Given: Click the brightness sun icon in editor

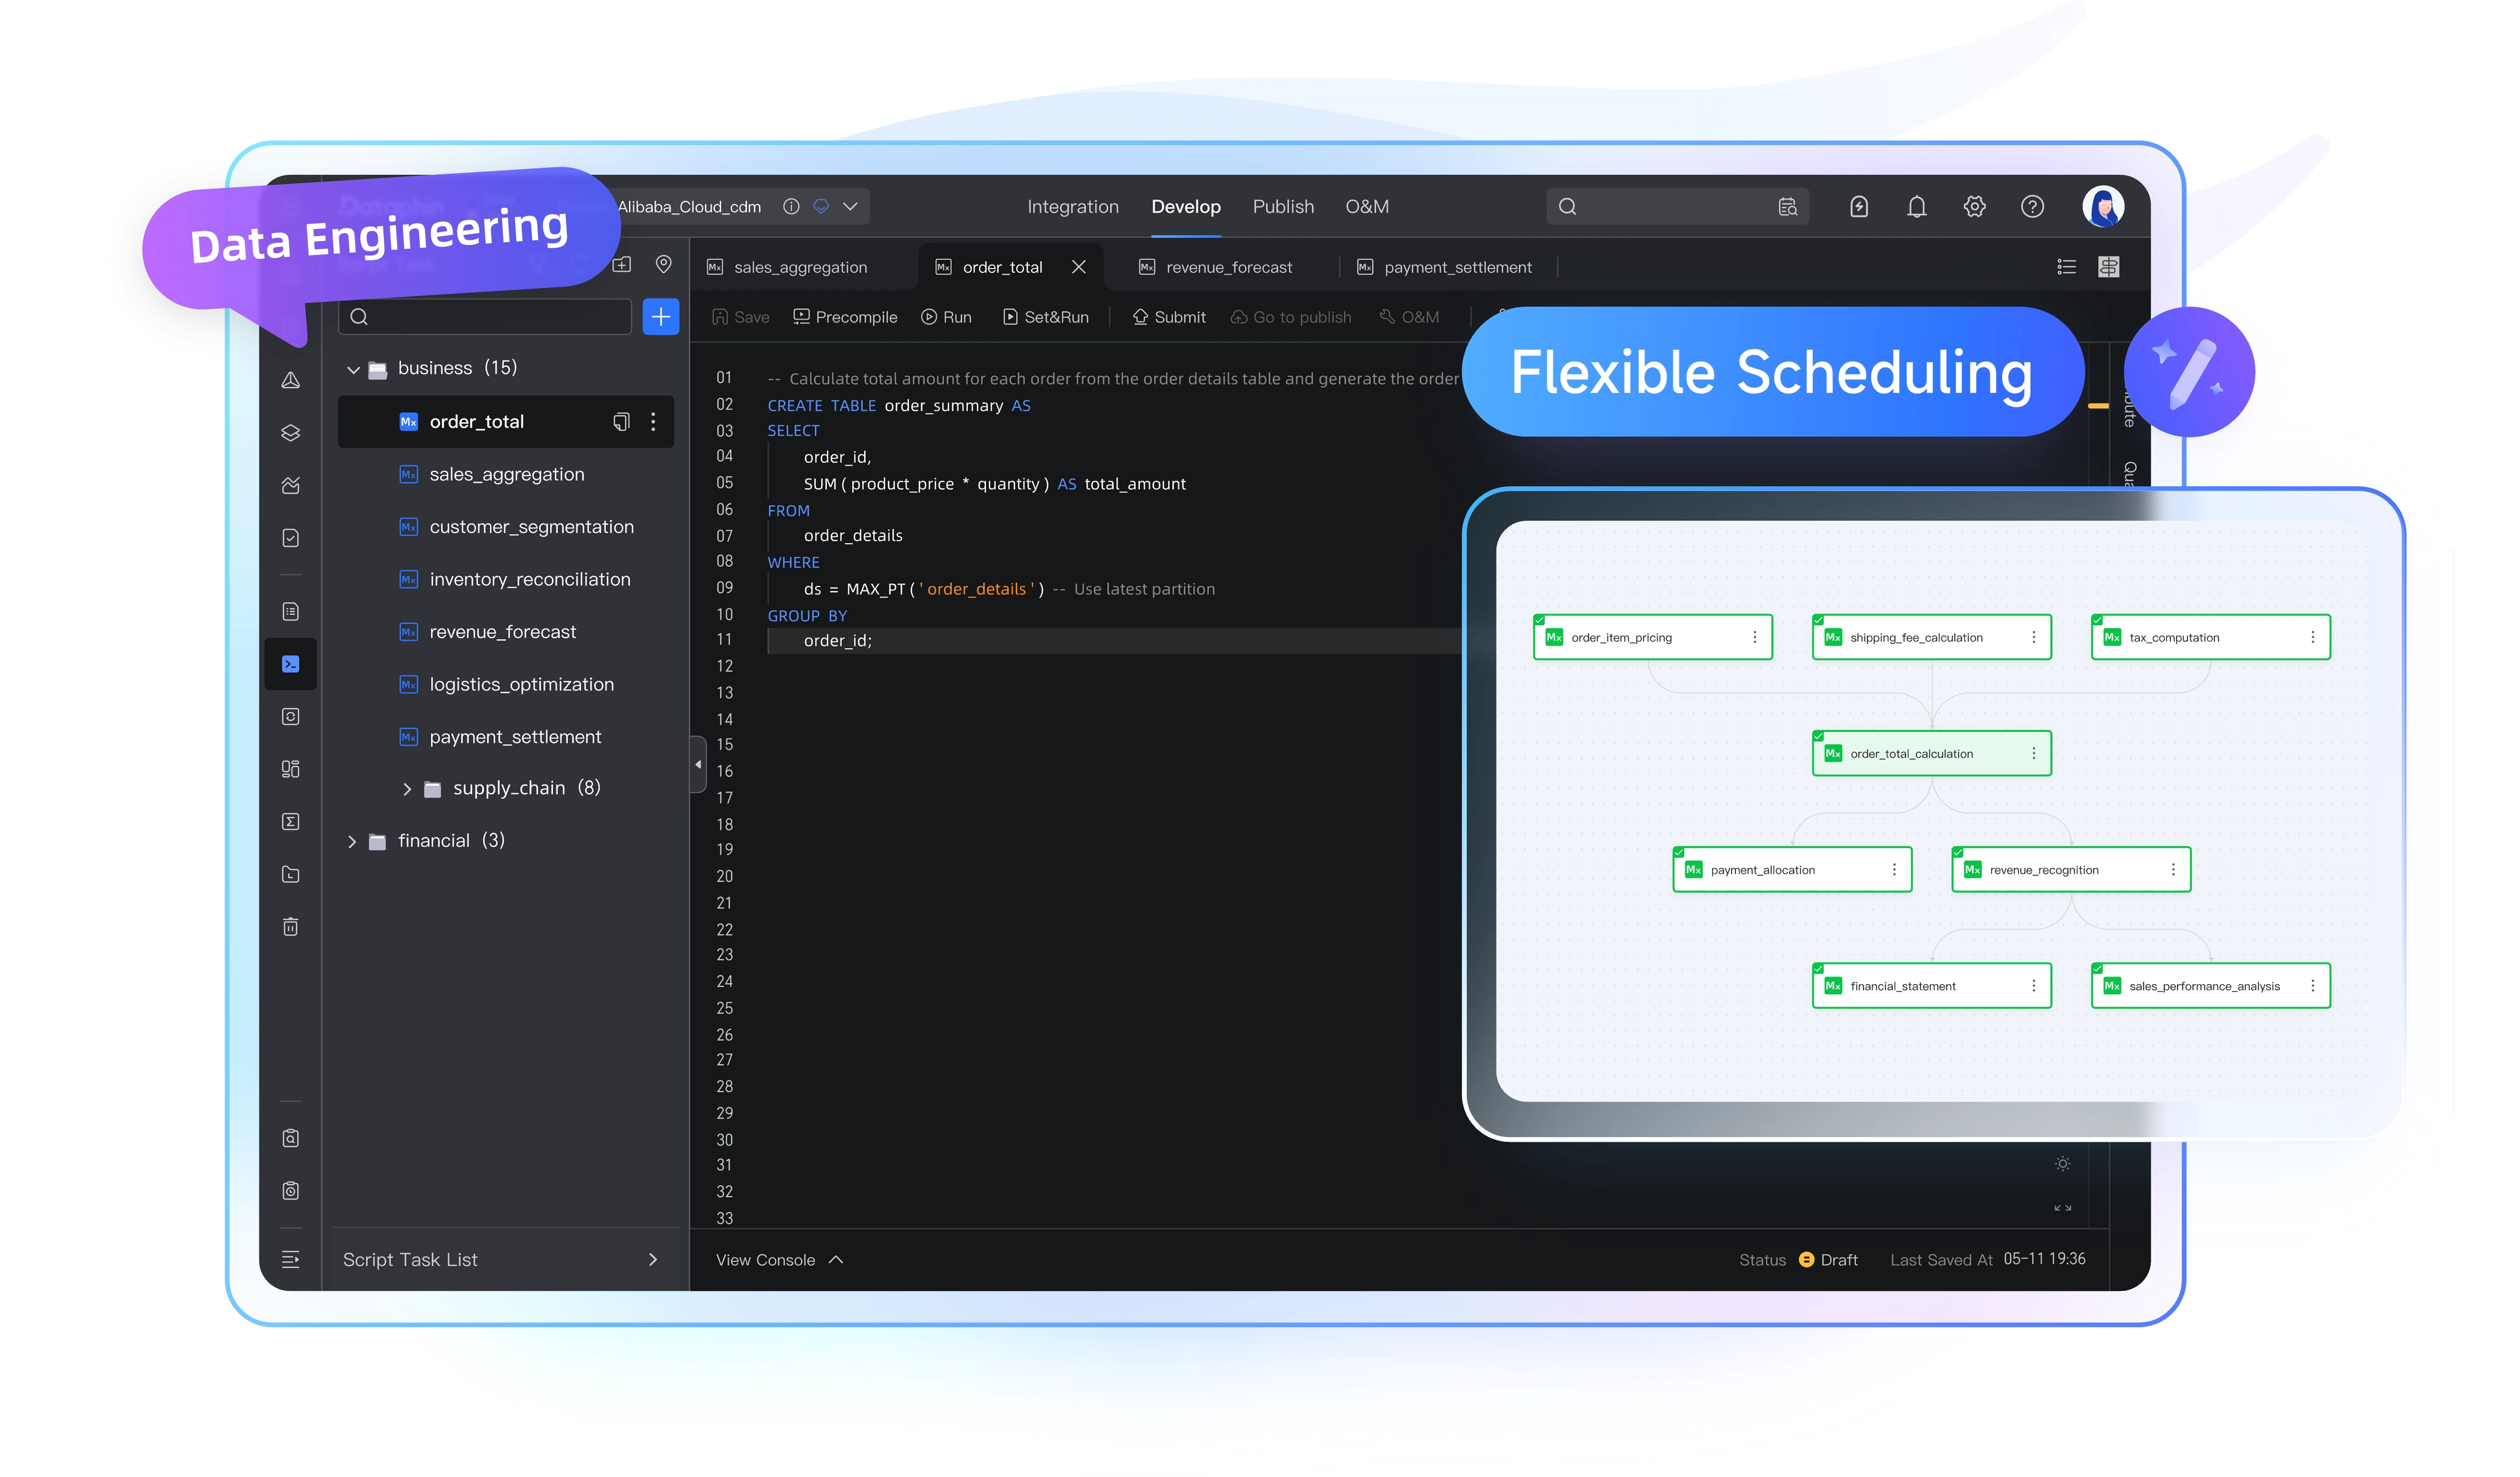Looking at the screenshot, I should click(x=2062, y=1164).
